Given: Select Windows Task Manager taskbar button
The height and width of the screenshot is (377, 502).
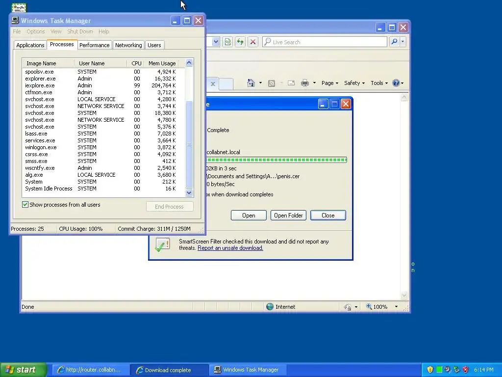Looking at the screenshot, I should [x=248, y=370].
